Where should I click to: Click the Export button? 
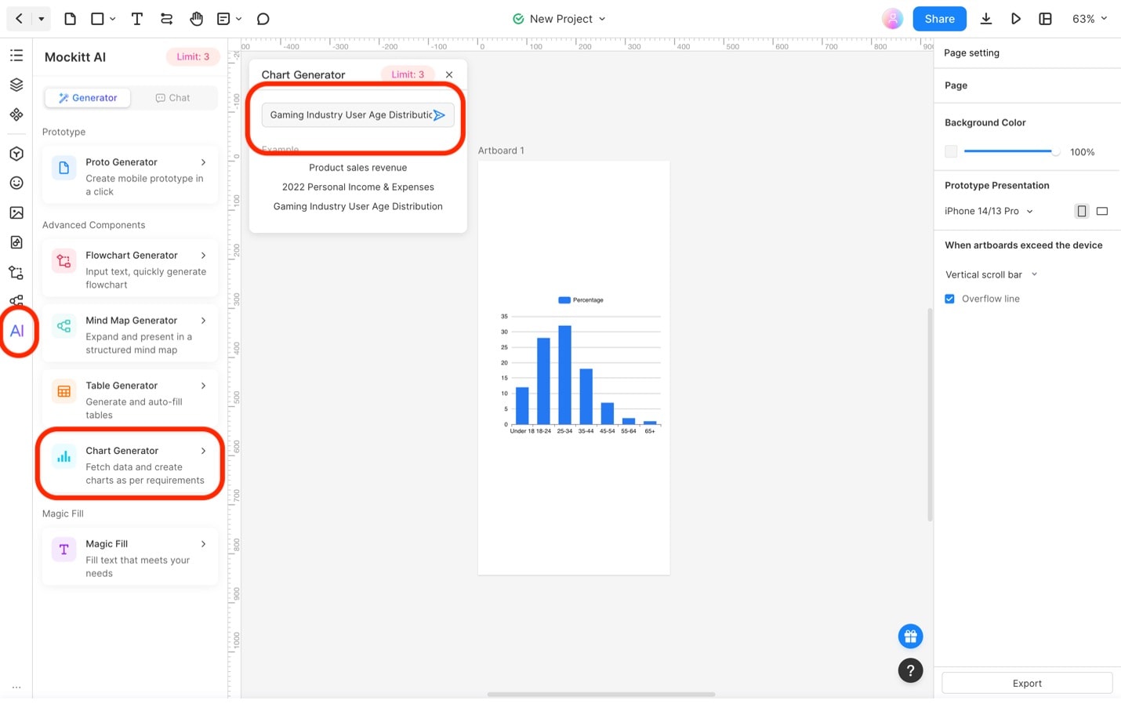pyautogui.click(x=1027, y=683)
